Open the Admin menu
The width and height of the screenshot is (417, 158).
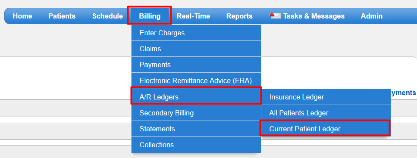pos(372,16)
